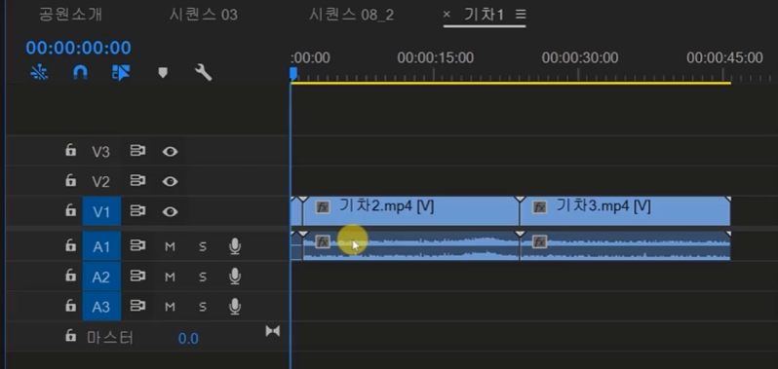Click fx badge on second audio clip

click(x=539, y=241)
